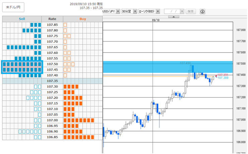Select the current 107.35 rate row

pos(52,81)
